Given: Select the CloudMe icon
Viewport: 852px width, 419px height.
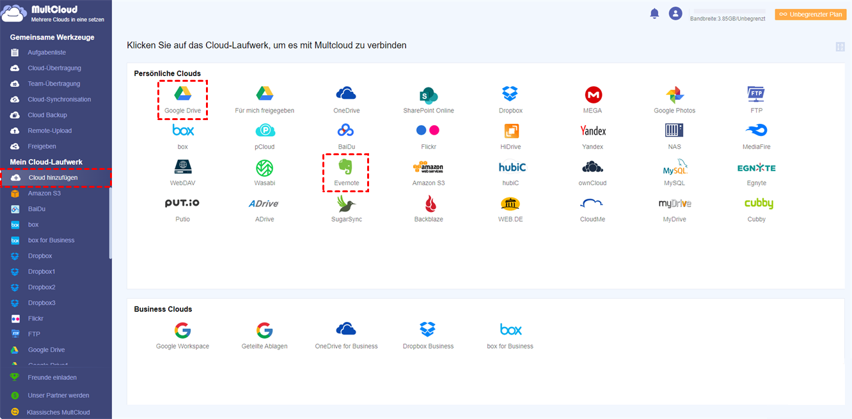Looking at the screenshot, I should tap(592, 203).
